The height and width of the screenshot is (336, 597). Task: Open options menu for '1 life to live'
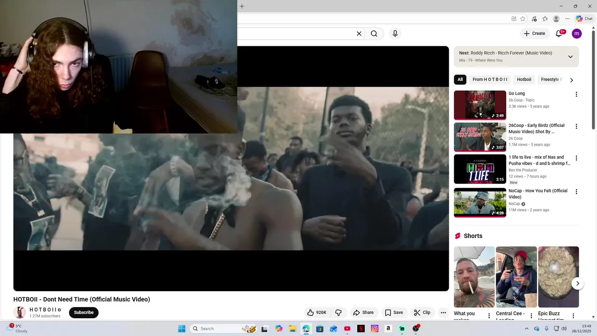tap(576, 158)
